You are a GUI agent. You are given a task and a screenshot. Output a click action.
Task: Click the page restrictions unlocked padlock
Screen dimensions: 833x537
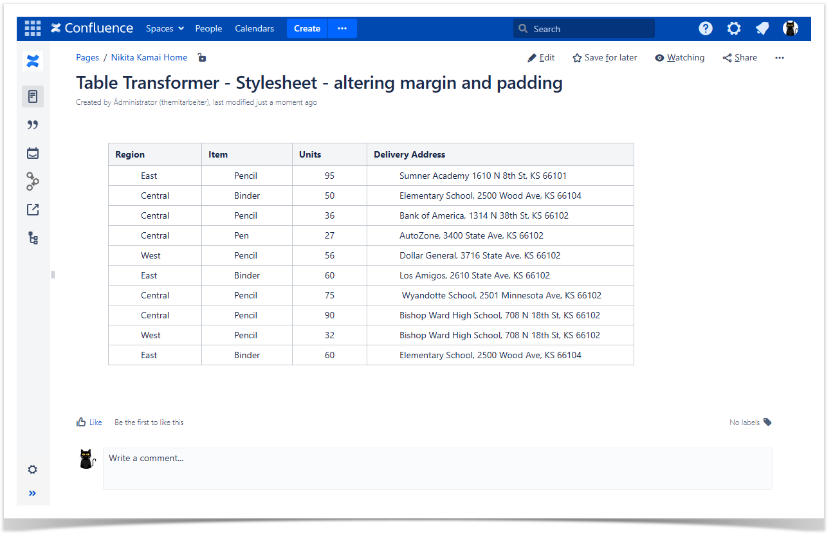[202, 58]
